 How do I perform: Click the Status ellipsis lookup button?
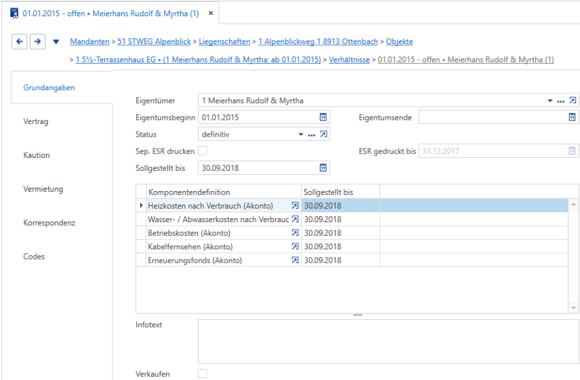(312, 135)
